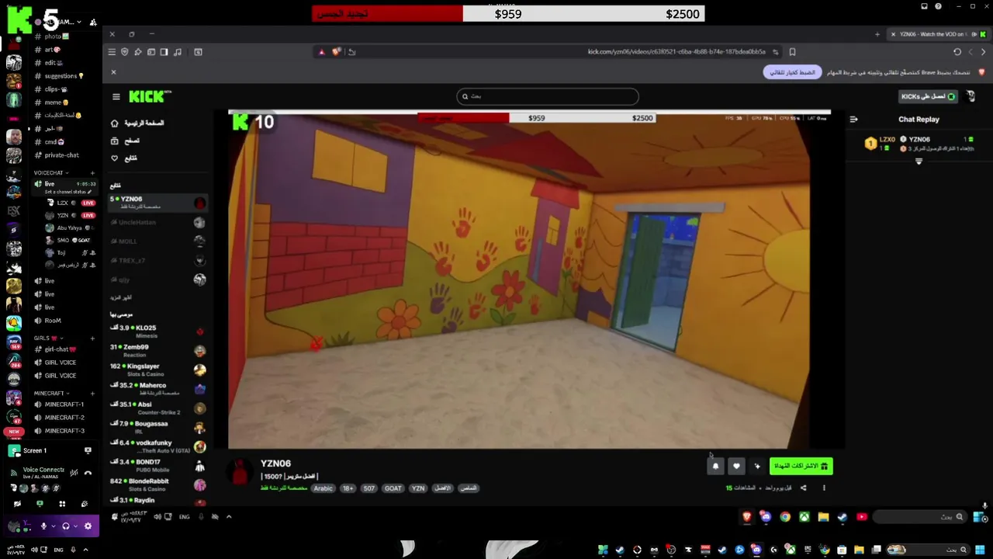
Task: Open Discord user settings gear
Action: pyautogui.click(x=88, y=526)
